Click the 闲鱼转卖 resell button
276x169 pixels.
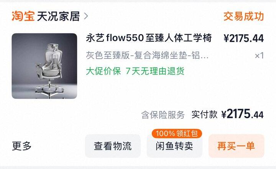174,146
